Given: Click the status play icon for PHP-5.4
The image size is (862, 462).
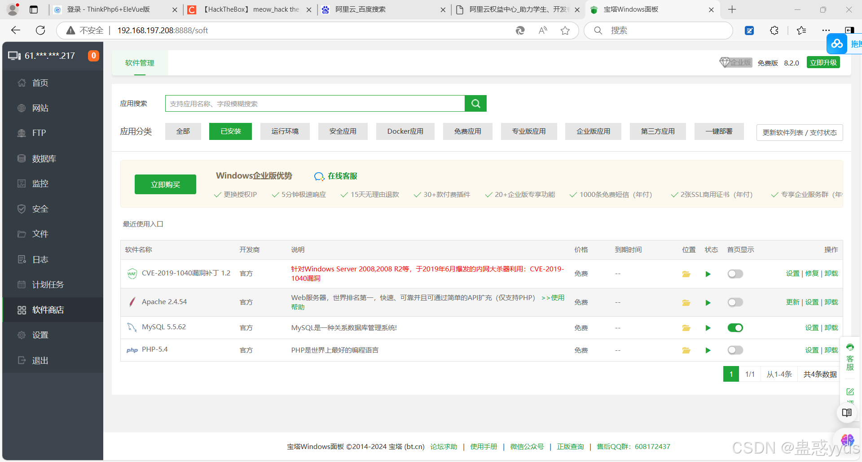Looking at the screenshot, I should (x=708, y=350).
